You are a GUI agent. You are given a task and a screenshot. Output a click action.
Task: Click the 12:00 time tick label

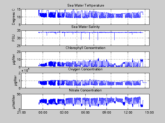point(128,112)
